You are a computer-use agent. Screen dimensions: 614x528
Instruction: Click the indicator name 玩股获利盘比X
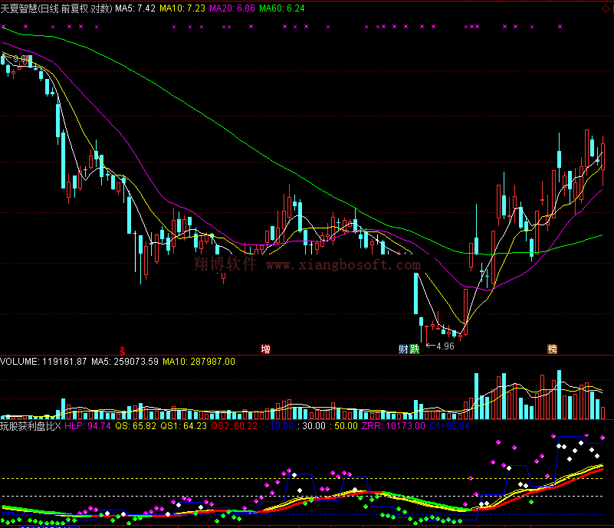point(31,426)
